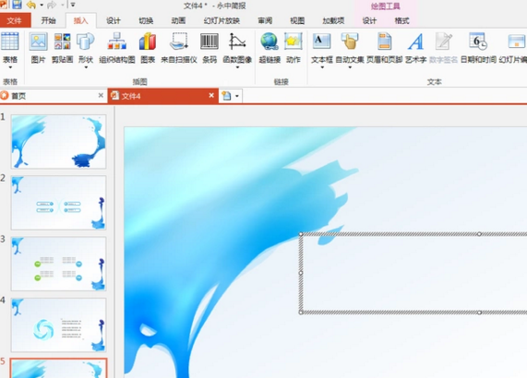527x378 pixels.
Task: Click the home icon on 首页 tab
Action: 5,96
